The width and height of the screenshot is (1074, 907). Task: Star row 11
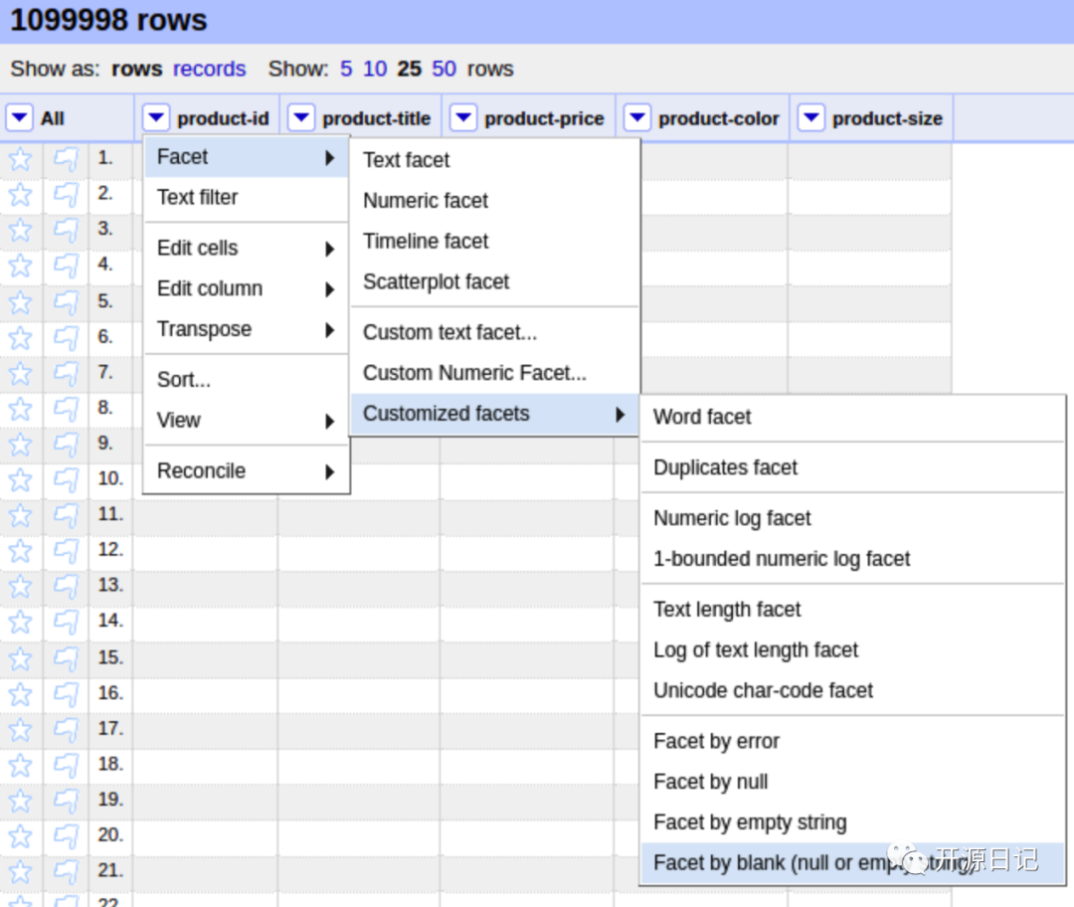[20, 515]
